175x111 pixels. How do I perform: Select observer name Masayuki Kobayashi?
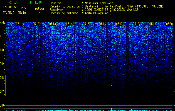tap(100, 3)
